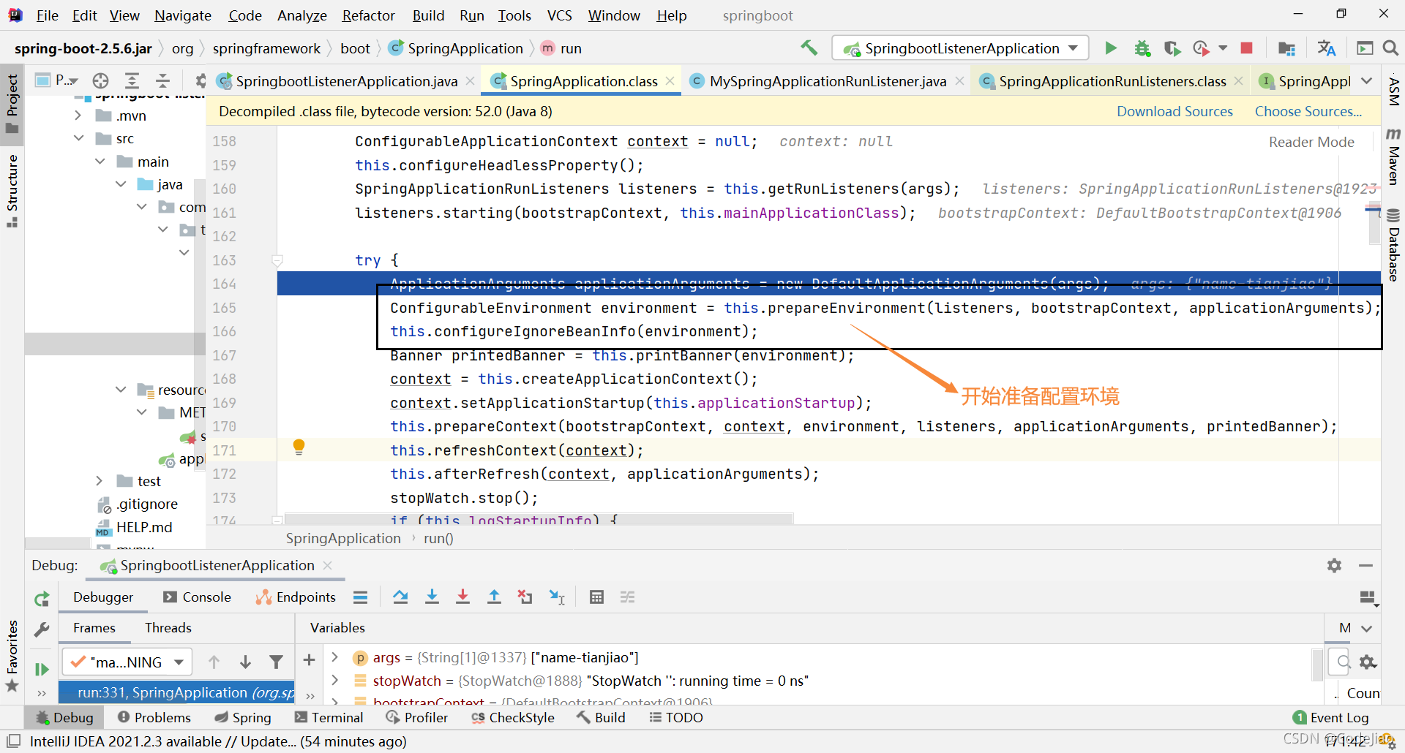This screenshot has height=753, width=1405.
Task: Click the Download Sources link
Action: (x=1174, y=111)
